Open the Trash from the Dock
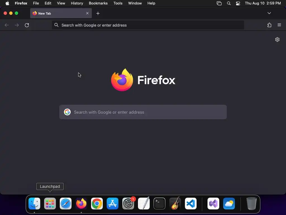The image size is (286, 215). tap(252, 204)
